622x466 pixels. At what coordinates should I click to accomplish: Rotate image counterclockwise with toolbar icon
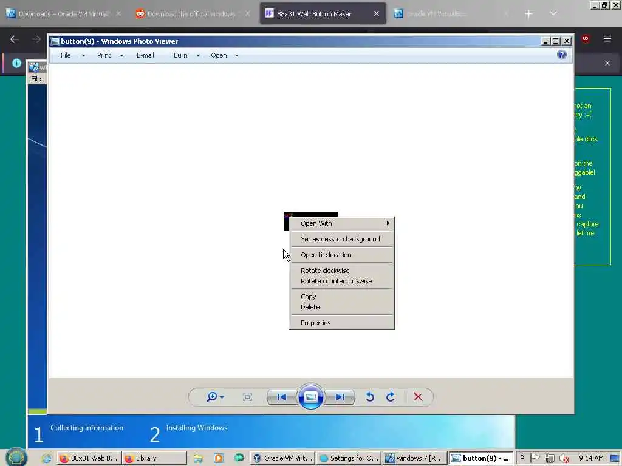pos(370,397)
